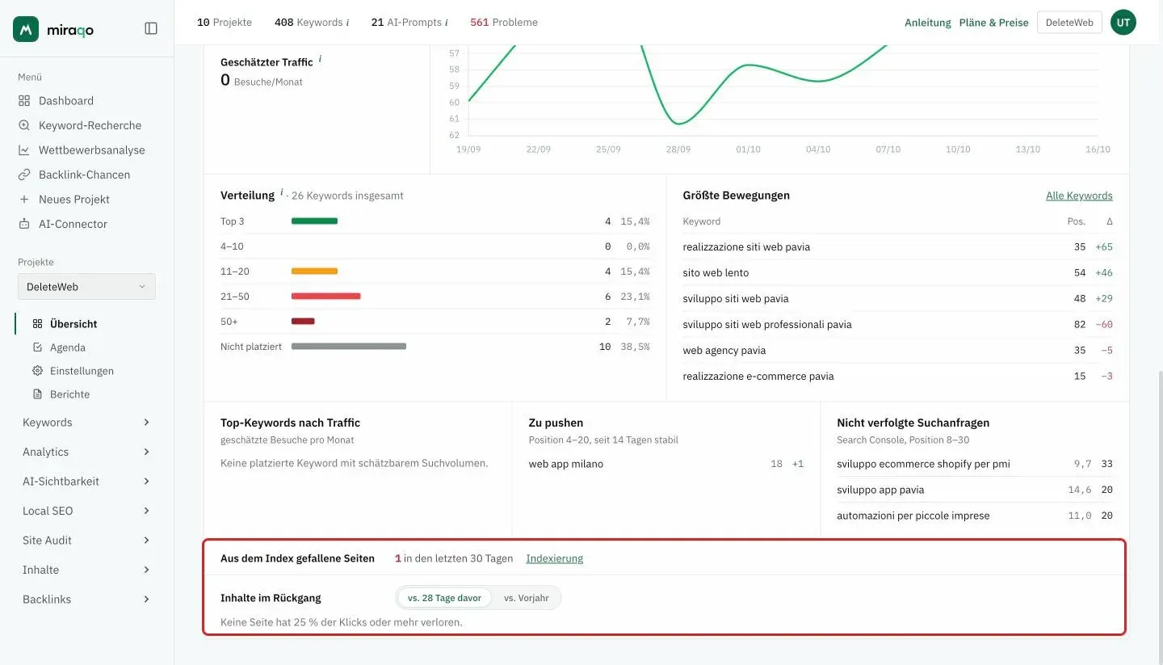Click keyword 'sito web lento'
The width and height of the screenshot is (1163, 665).
coord(716,273)
